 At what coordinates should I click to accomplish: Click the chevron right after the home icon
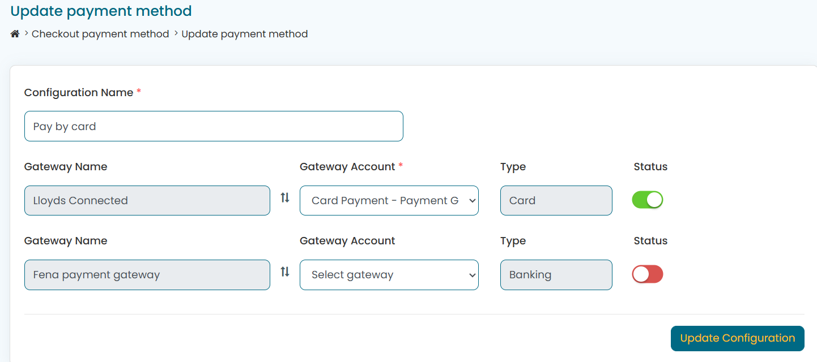click(27, 34)
